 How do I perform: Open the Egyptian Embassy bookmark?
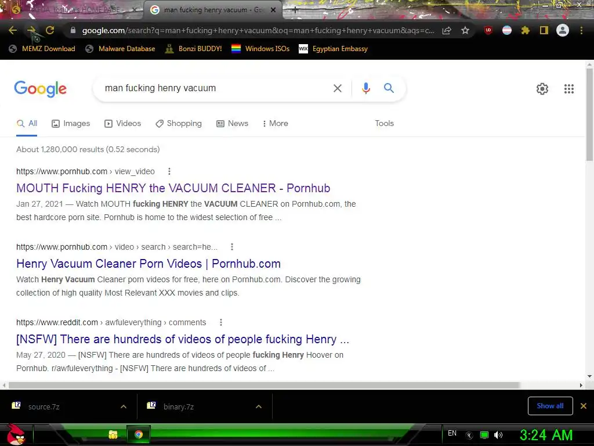pyautogui.click(x=334, y=49)
